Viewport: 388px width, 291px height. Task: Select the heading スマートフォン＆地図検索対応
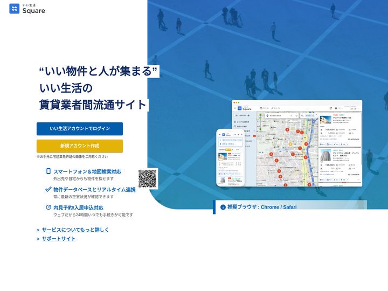point(87,171)
